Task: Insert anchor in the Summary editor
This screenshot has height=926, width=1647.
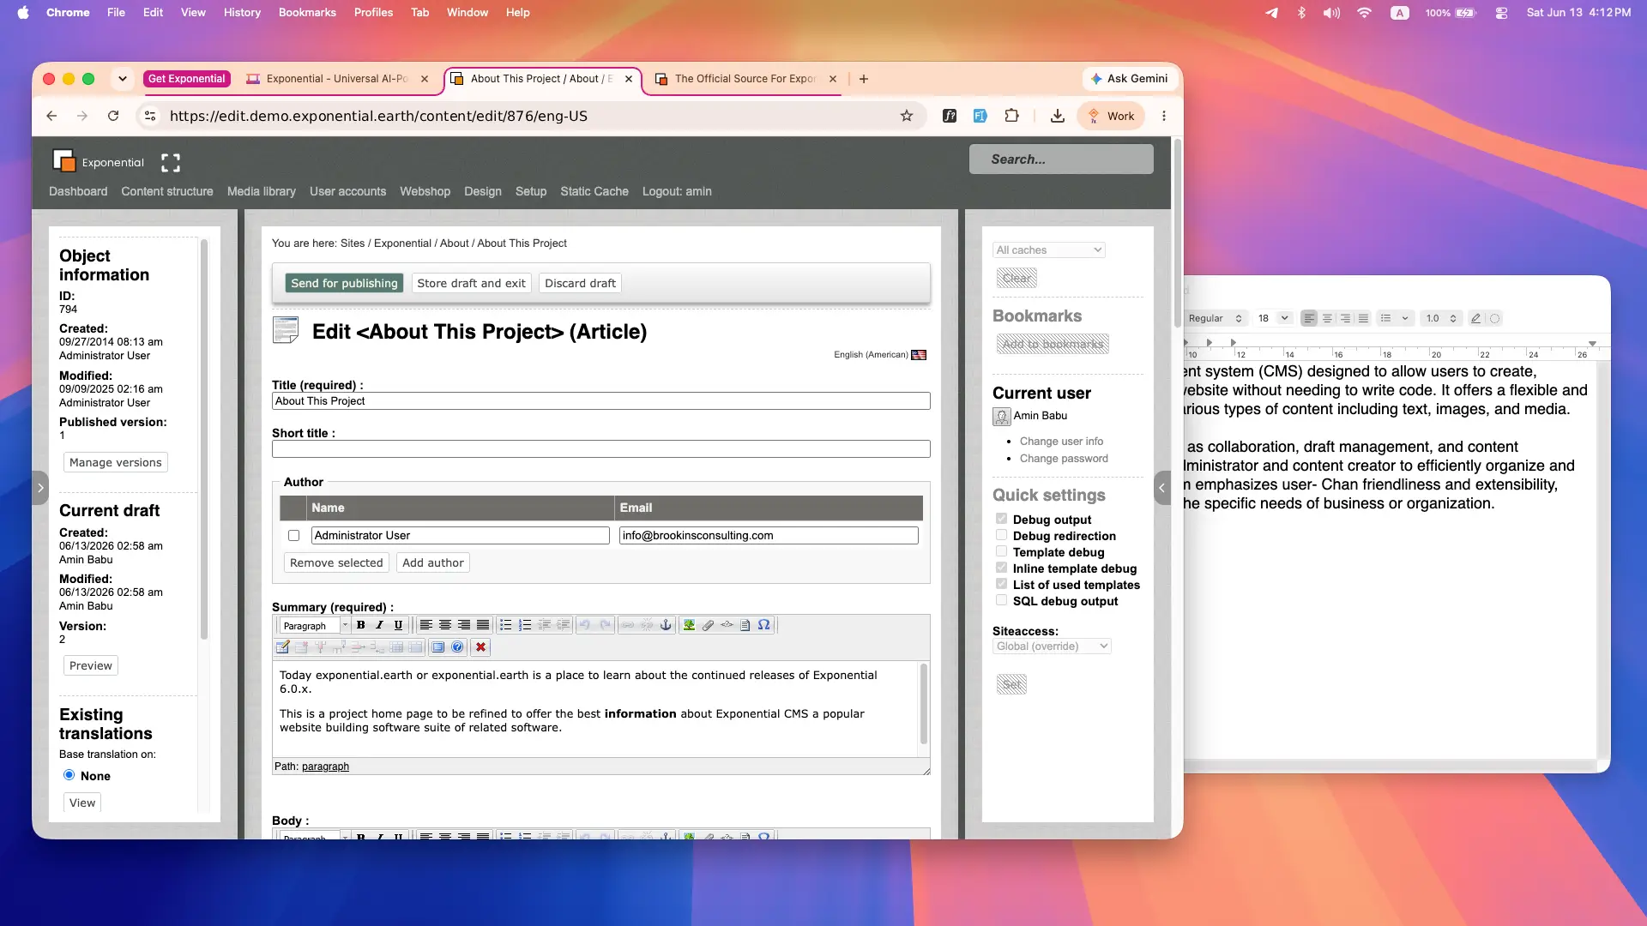Action: 666,625
